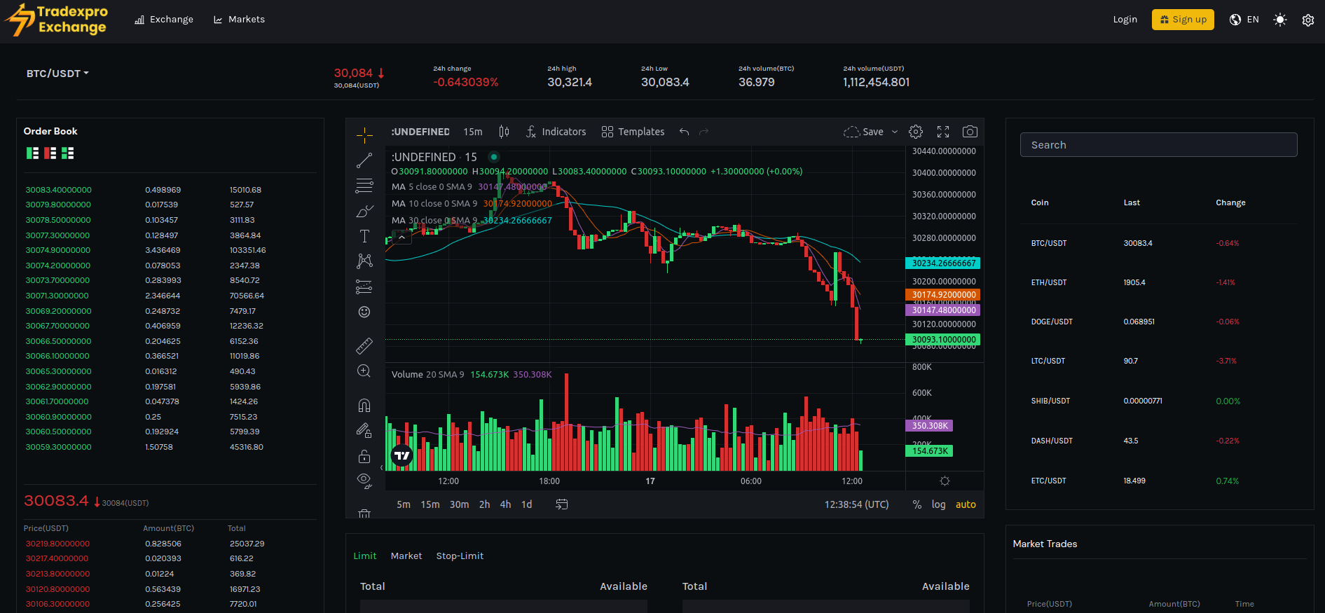Toggle log scale on chart
Viewport: 1325px width, 613px height.
coord(938,504)
